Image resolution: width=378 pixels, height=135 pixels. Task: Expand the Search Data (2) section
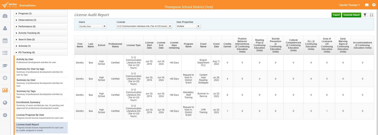[x=41, y=39]
